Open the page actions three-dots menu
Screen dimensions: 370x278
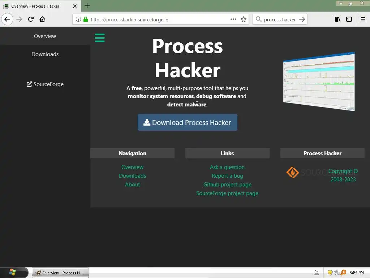(x=233, y=20)
